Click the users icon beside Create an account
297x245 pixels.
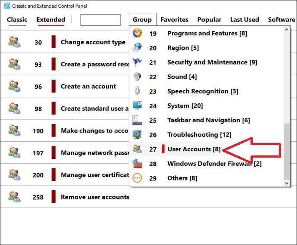coord(14,86)
